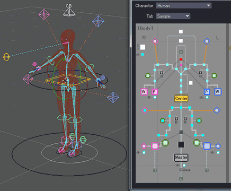This screenshot has width=231, height=191.
Task: Select the green circle with cyan center, left leg
Action: coord(199,121)
